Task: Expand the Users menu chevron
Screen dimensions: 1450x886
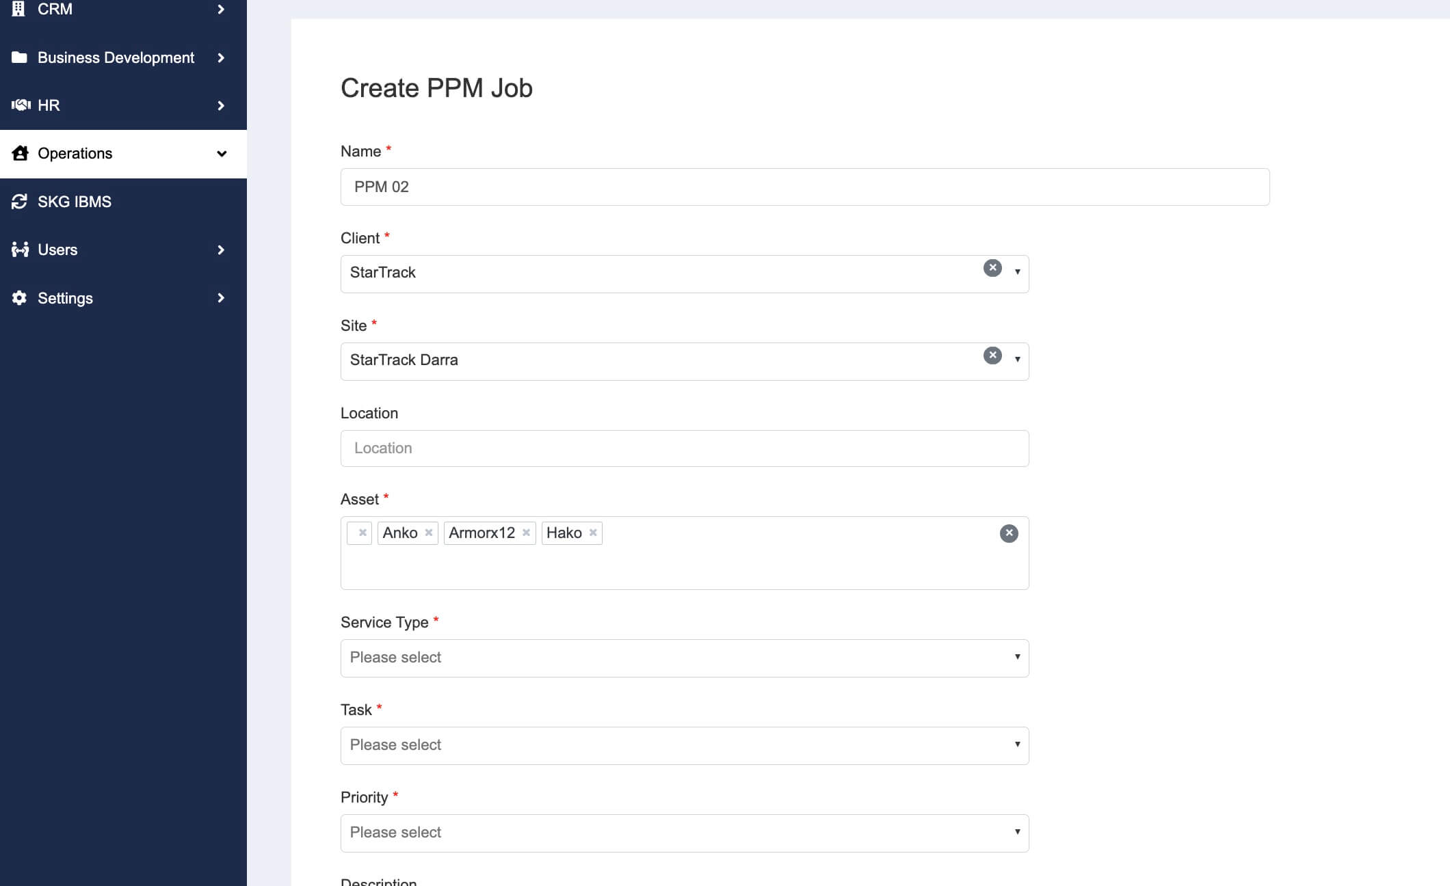Action: [x=221, y=250]
